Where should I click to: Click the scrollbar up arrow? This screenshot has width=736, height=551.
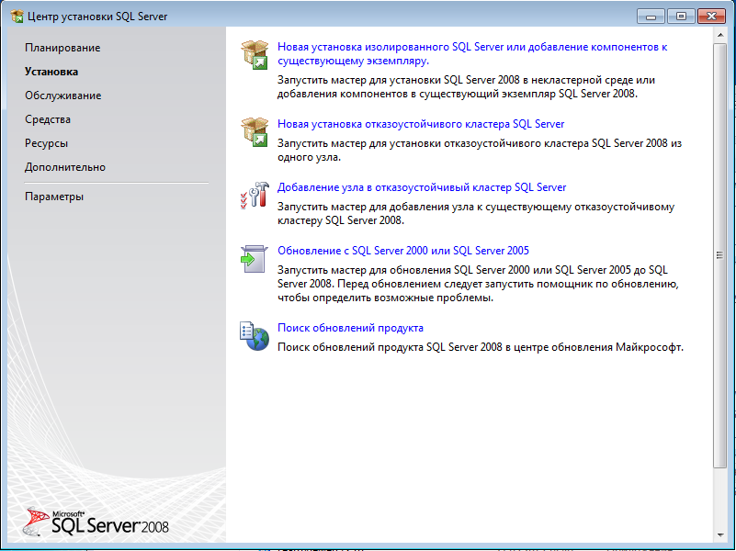(x=720, y=35)
